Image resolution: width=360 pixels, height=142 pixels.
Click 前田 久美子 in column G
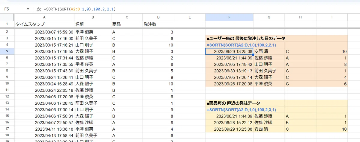269,71
